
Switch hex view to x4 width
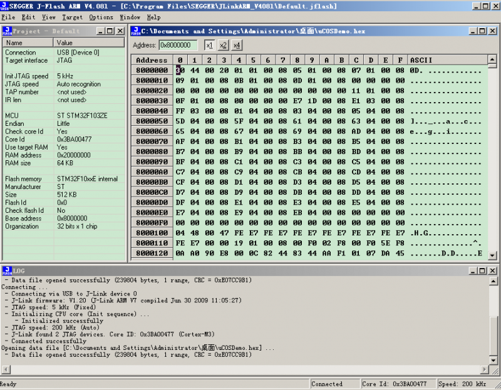[237, 45]
